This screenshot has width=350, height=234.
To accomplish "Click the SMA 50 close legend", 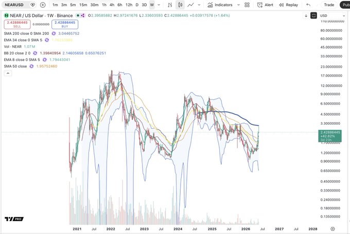I will pyautogui.click(x=15, y=66).
